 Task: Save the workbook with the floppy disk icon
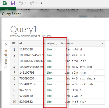pos(13,3)
